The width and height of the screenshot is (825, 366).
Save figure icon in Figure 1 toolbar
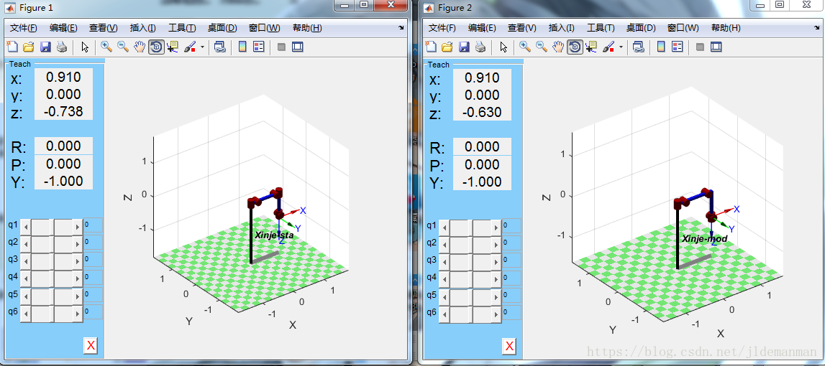(x=45, y=47)
